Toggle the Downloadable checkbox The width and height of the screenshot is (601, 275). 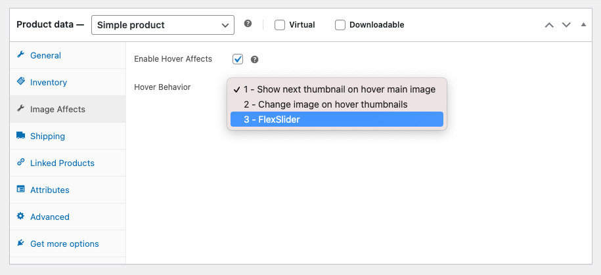[340, 25]
